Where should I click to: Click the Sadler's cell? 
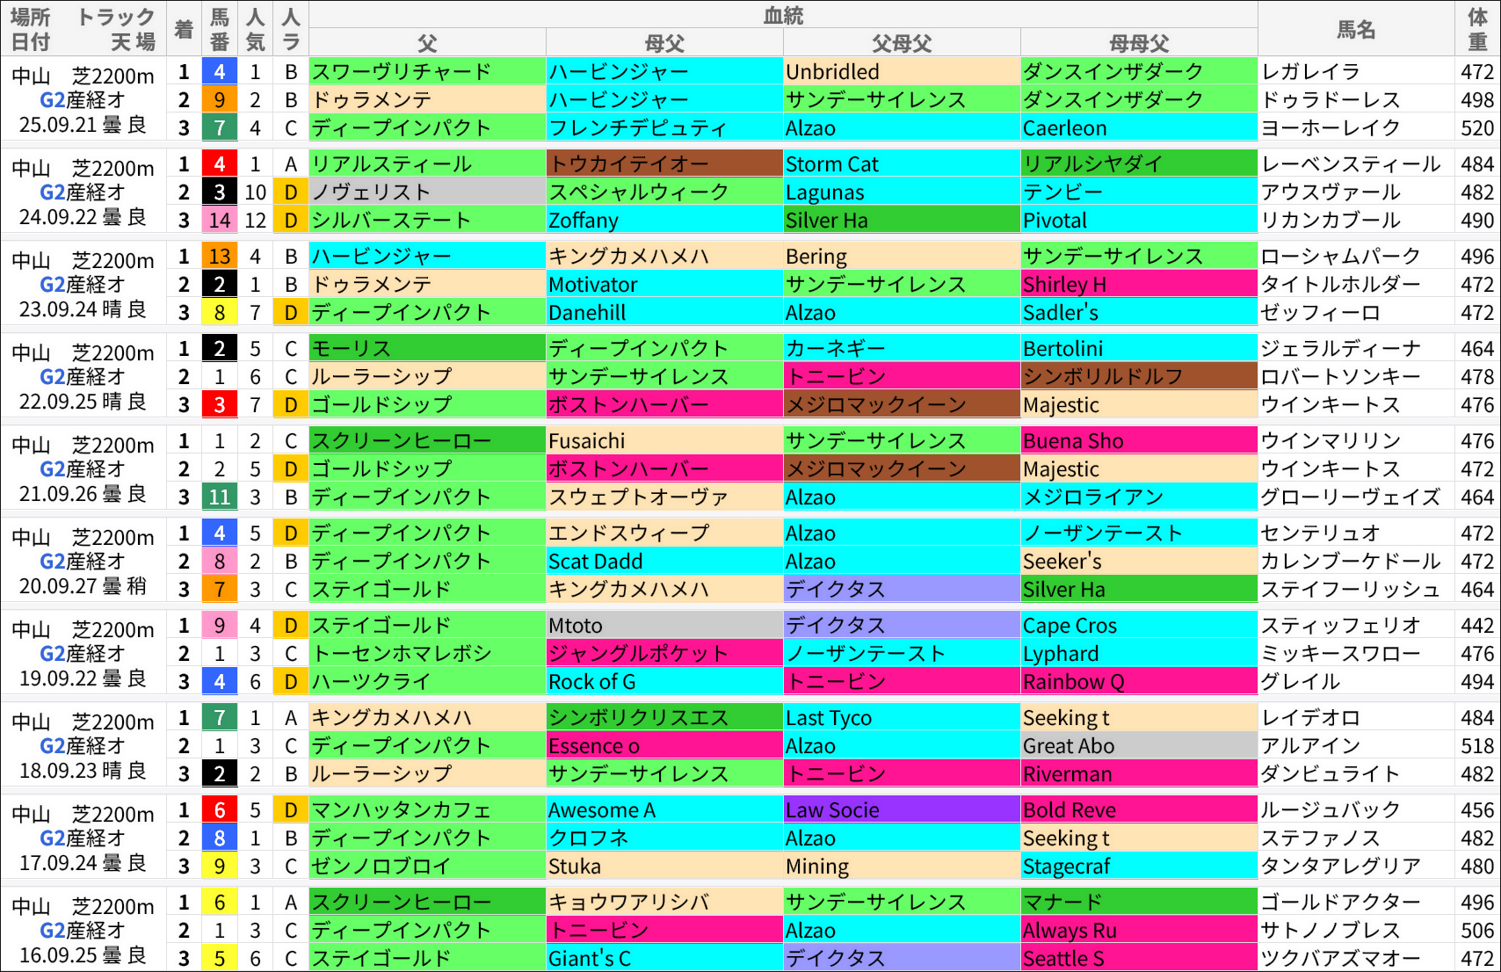point(1139,313)
